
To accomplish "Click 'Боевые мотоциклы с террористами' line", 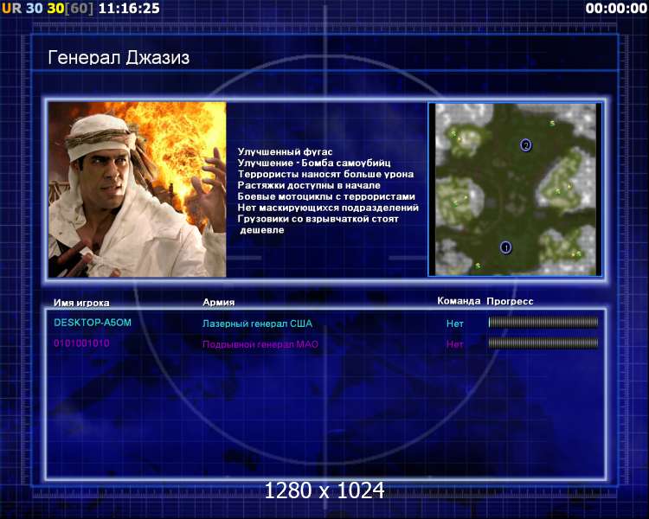I will pyautogui.click(x=326, y=196).
